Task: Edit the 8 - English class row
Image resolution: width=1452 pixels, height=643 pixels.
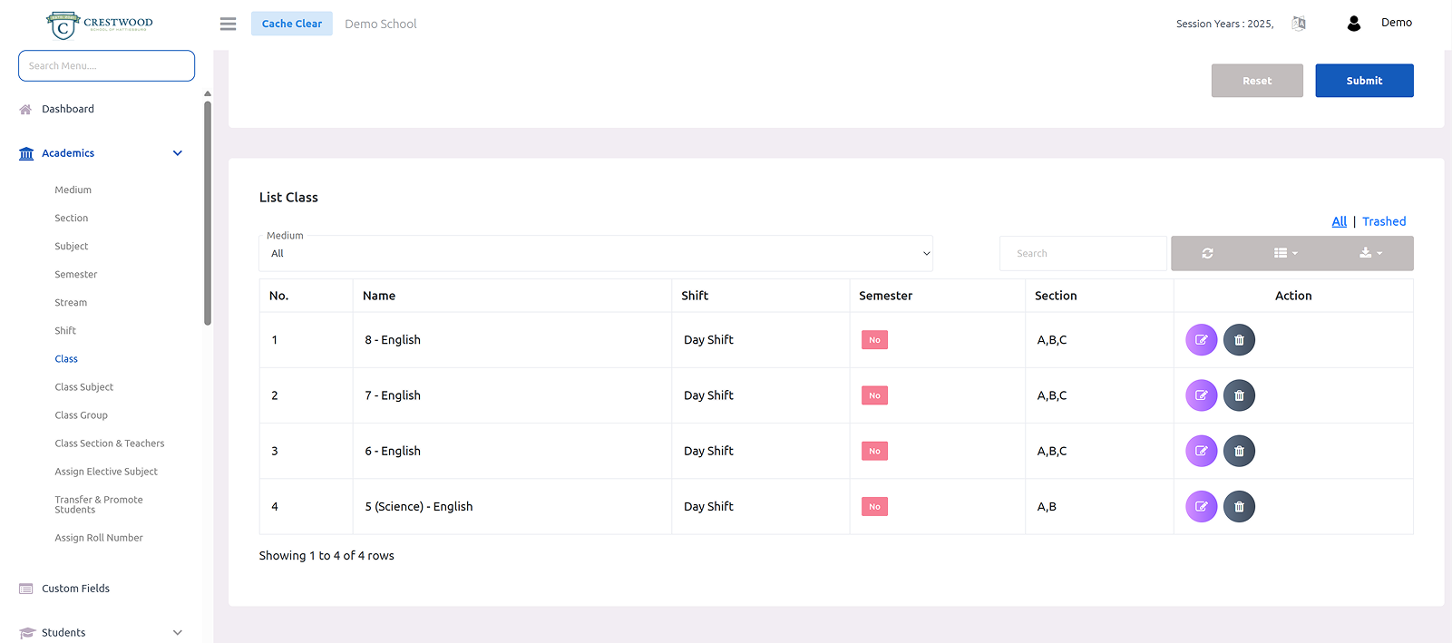Action: point(1201,340)
